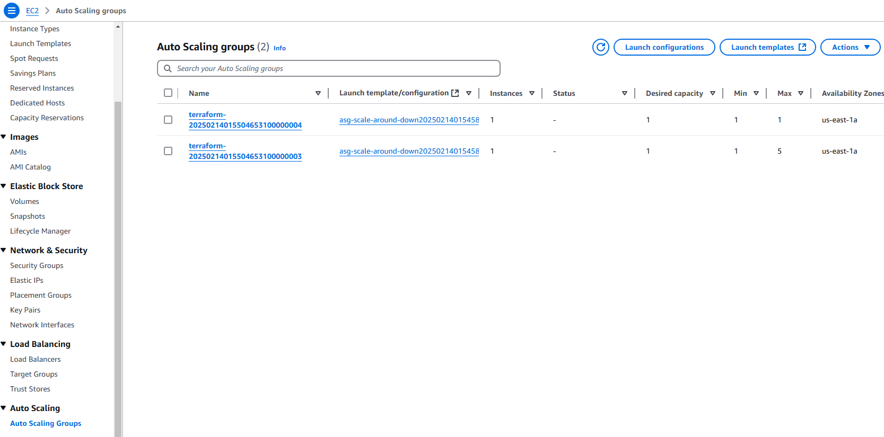Sort by Status column arrow
Screen dimensions: 884x437
(625, 93)
